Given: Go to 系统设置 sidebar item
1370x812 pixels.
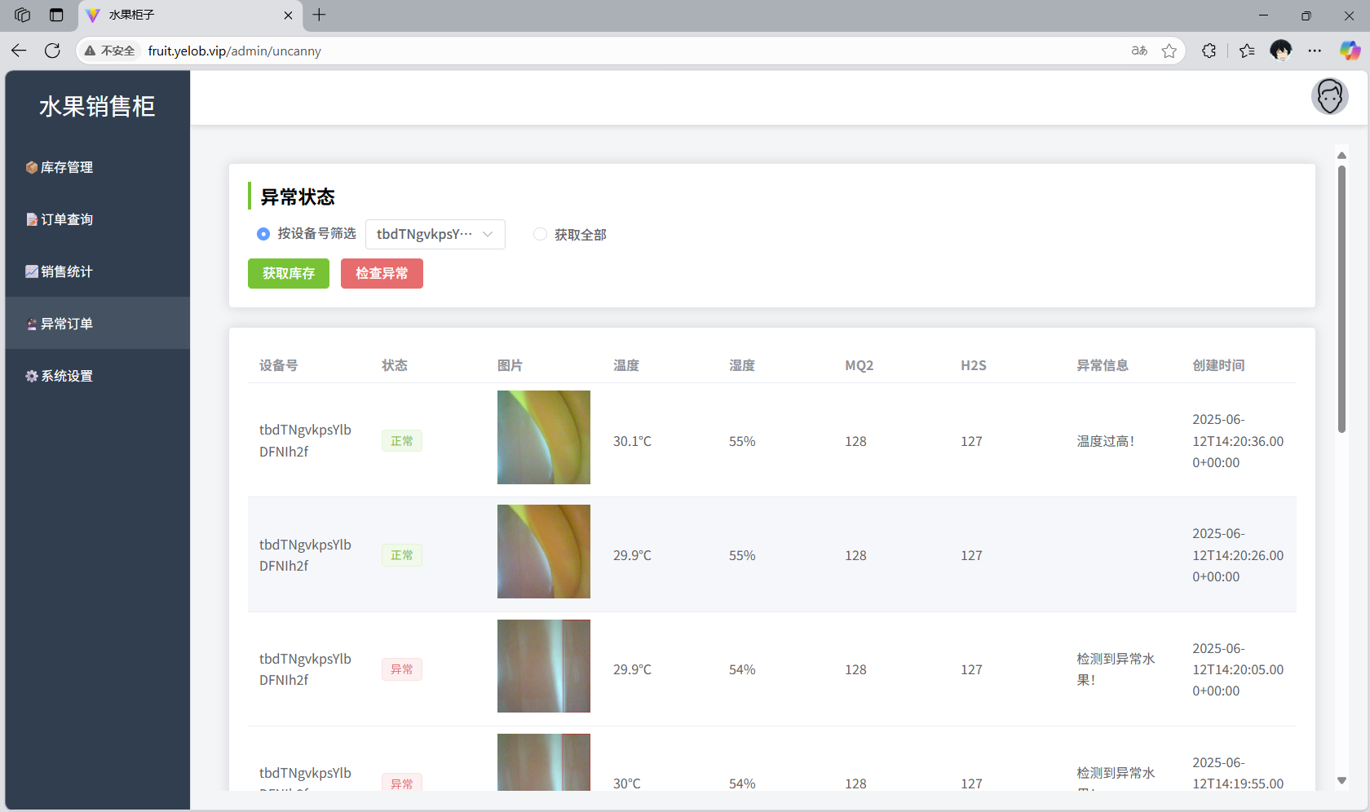Looking at the screenshot, I should pyautogui.click(x=67, y=376).
